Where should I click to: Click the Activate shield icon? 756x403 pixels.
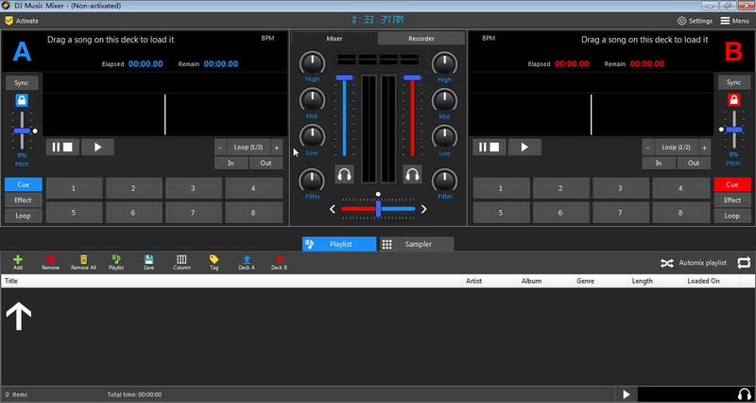(9, 21)
